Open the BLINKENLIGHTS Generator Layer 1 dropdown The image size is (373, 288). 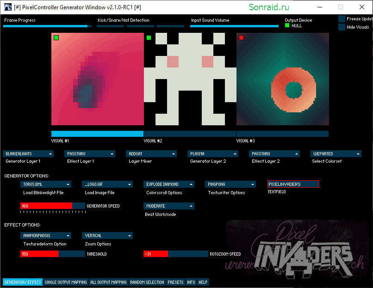coord(28,154)
